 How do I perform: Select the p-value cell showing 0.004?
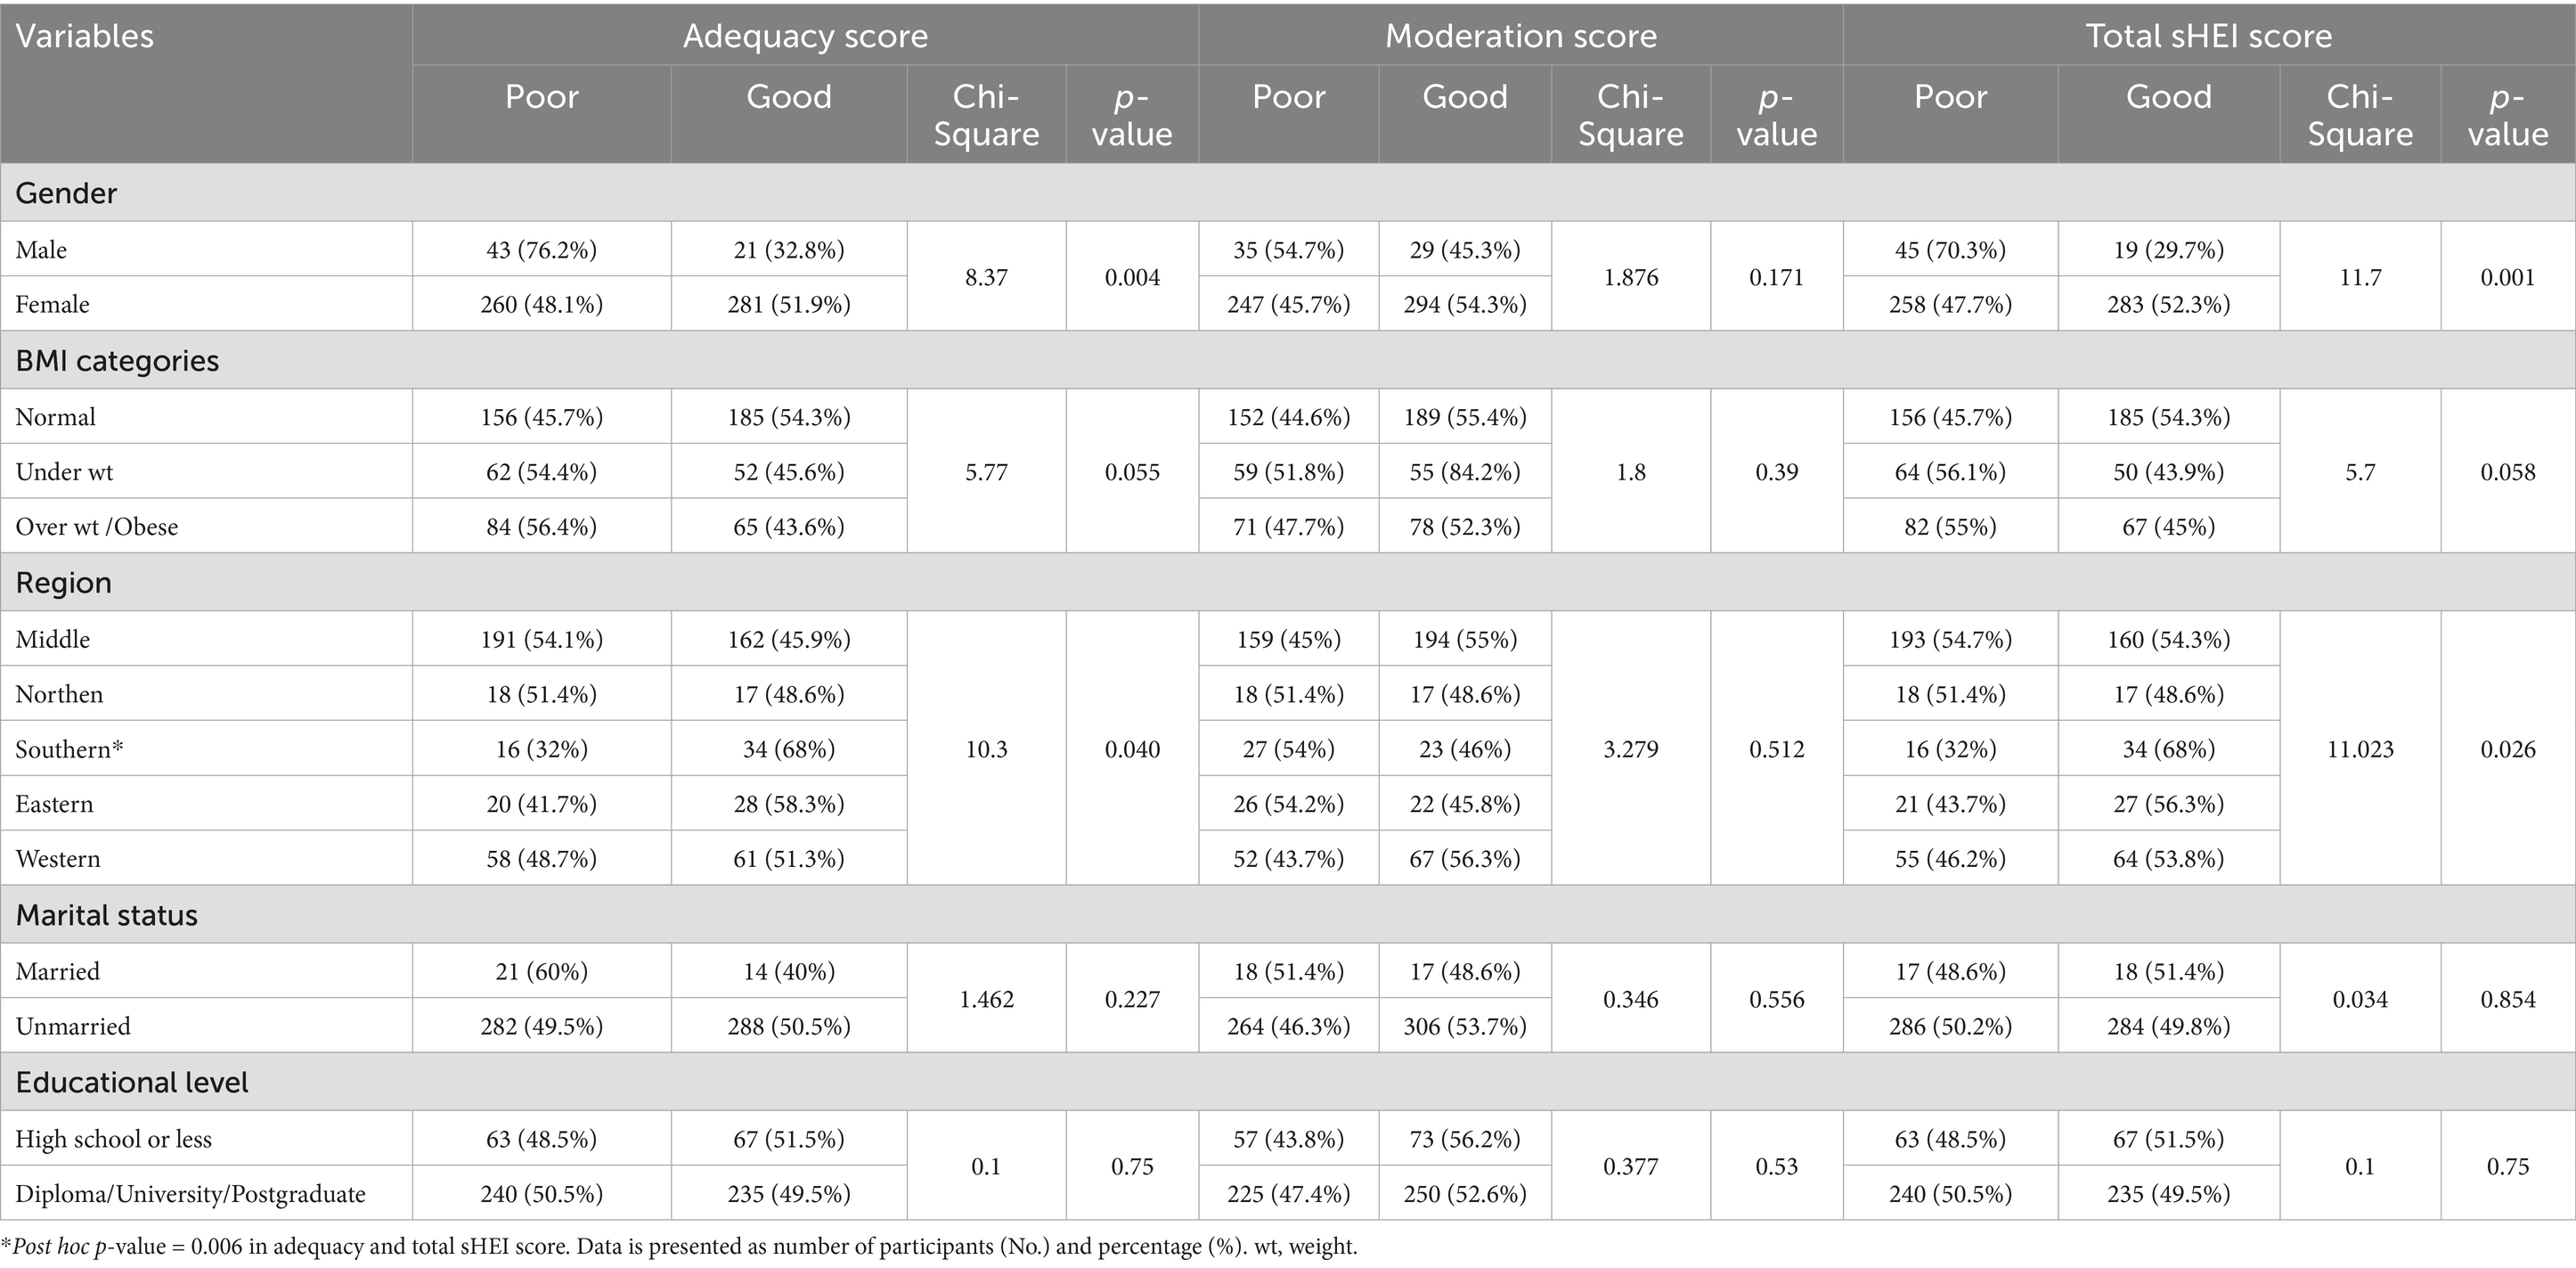tap(1132, 277)
